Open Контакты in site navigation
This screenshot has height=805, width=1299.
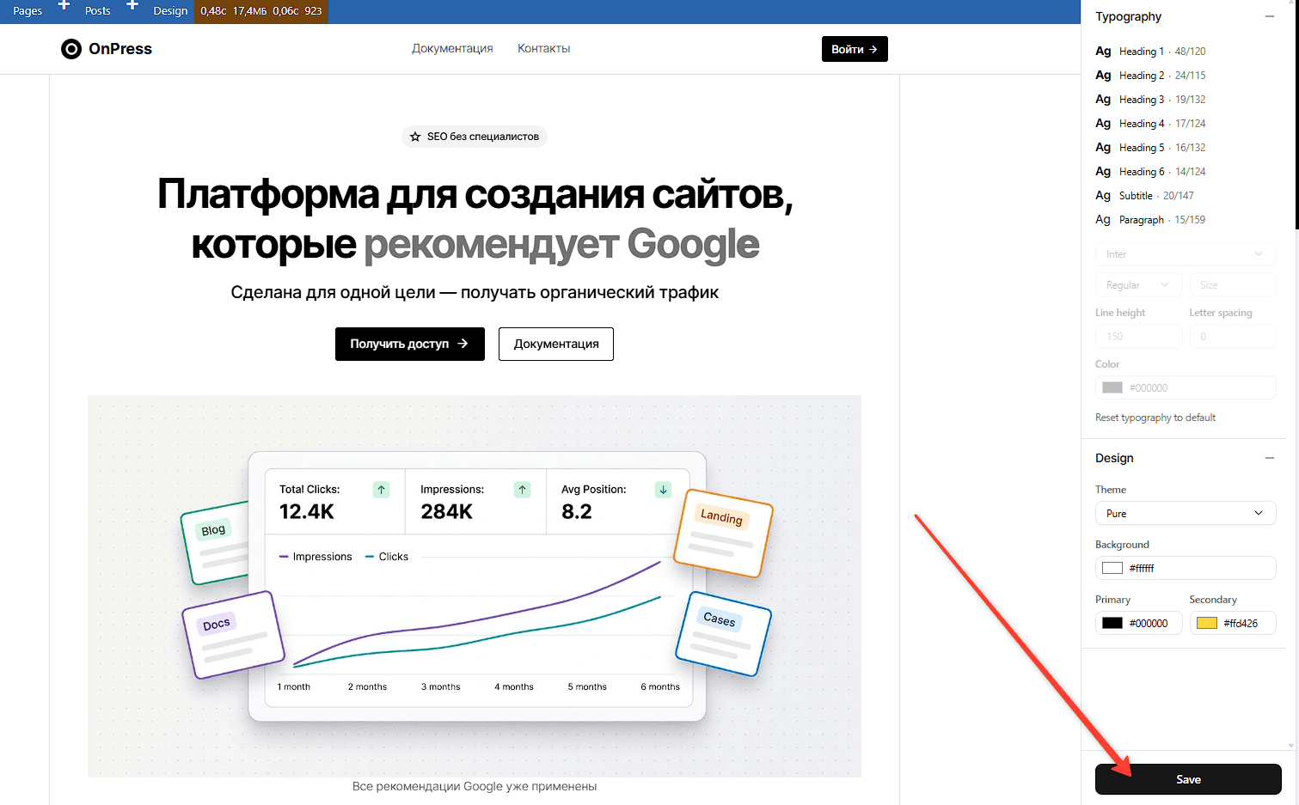point(543,49)
